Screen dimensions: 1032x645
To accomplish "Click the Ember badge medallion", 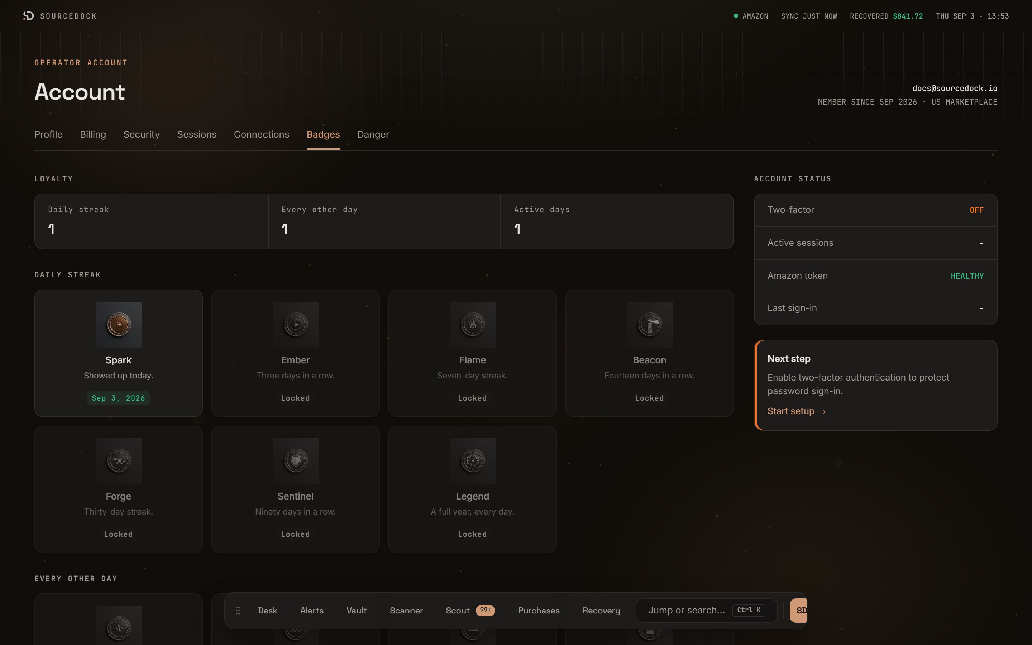I will coord(296,325).
